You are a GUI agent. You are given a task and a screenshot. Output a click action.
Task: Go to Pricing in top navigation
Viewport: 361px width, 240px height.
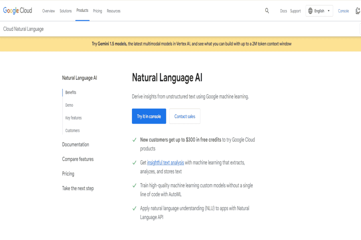tap(97, 11)
